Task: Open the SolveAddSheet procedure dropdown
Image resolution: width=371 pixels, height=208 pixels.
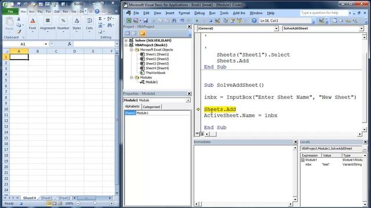Action: pos(361,28)
